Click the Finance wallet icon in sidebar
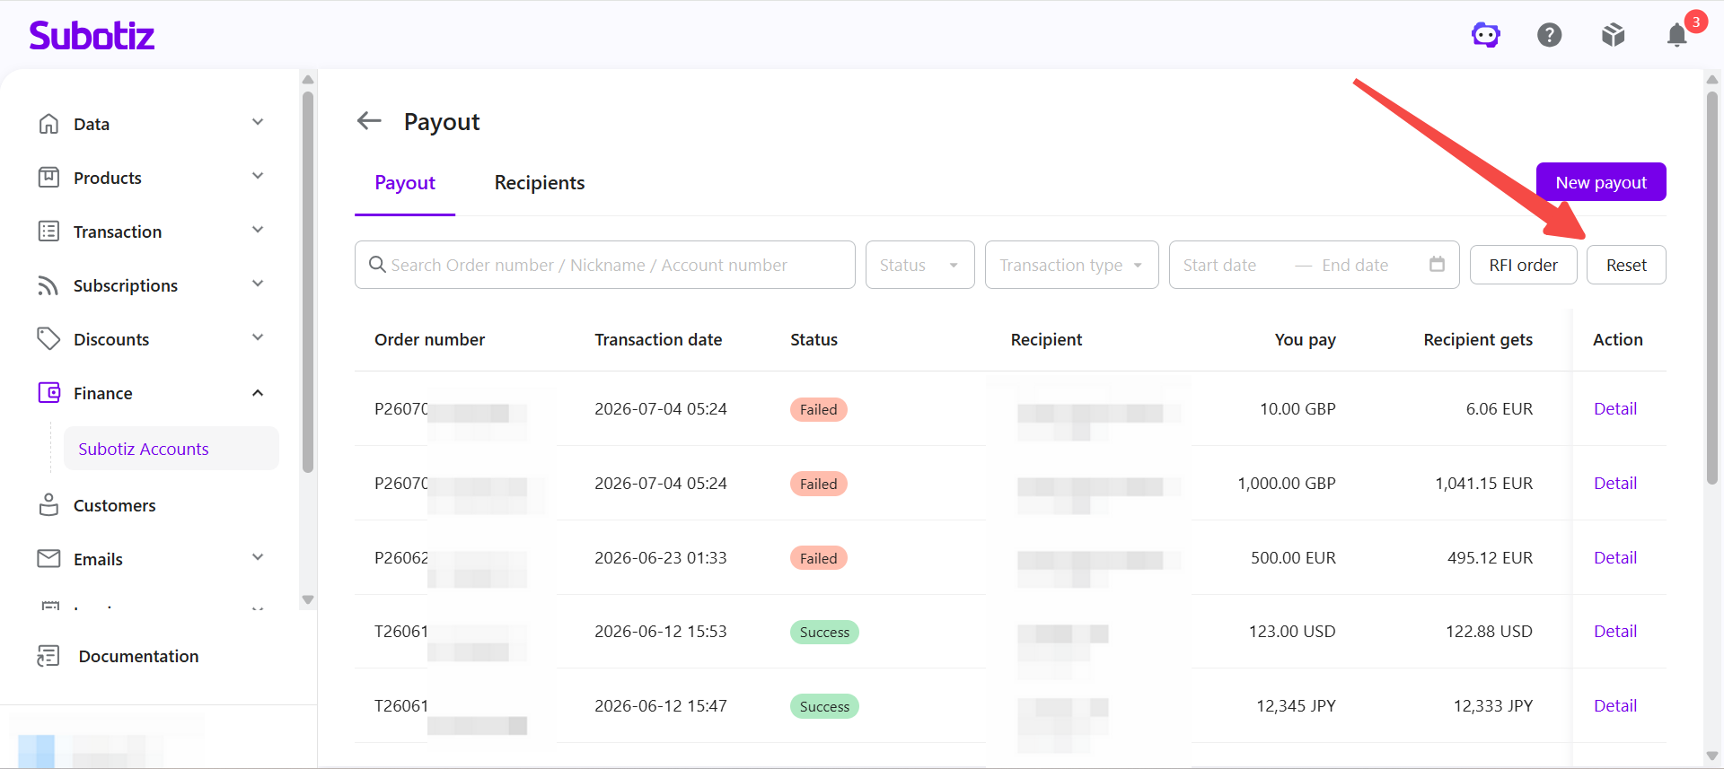The image size is (1724, 769). pos(48,393)
